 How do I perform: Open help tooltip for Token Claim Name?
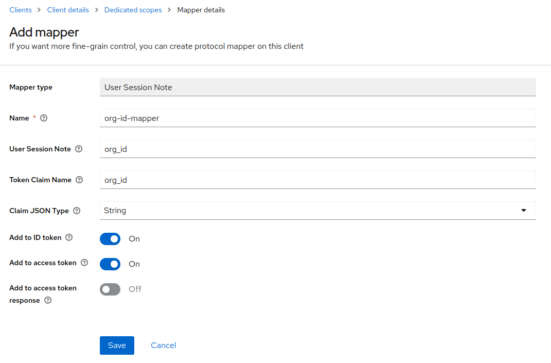(x=79, y=180)
